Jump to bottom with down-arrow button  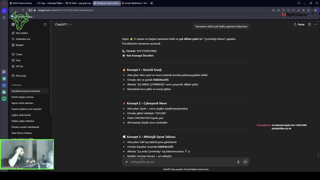tap(186, 151)
